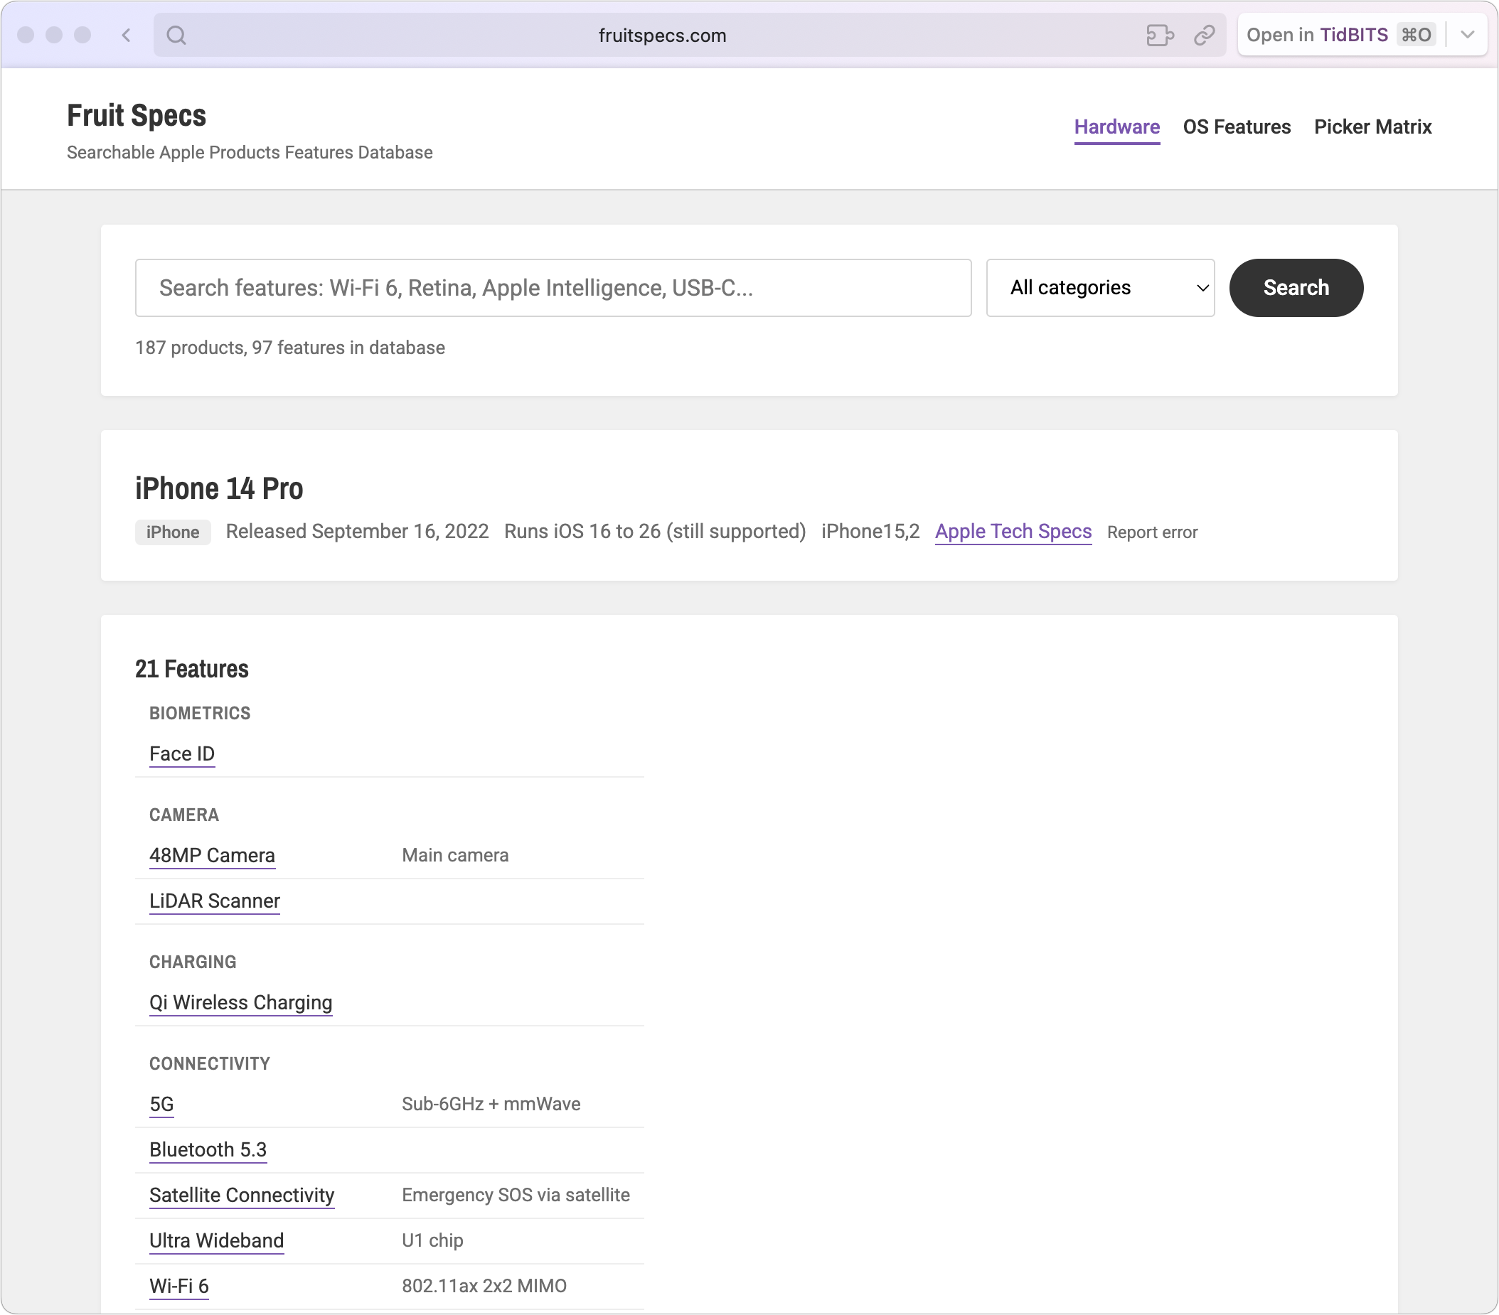This screenshot has width=1499, height=1315.
Task: Click the CHARGING section label
Action: pyautogui.click(x=193, y=962)
